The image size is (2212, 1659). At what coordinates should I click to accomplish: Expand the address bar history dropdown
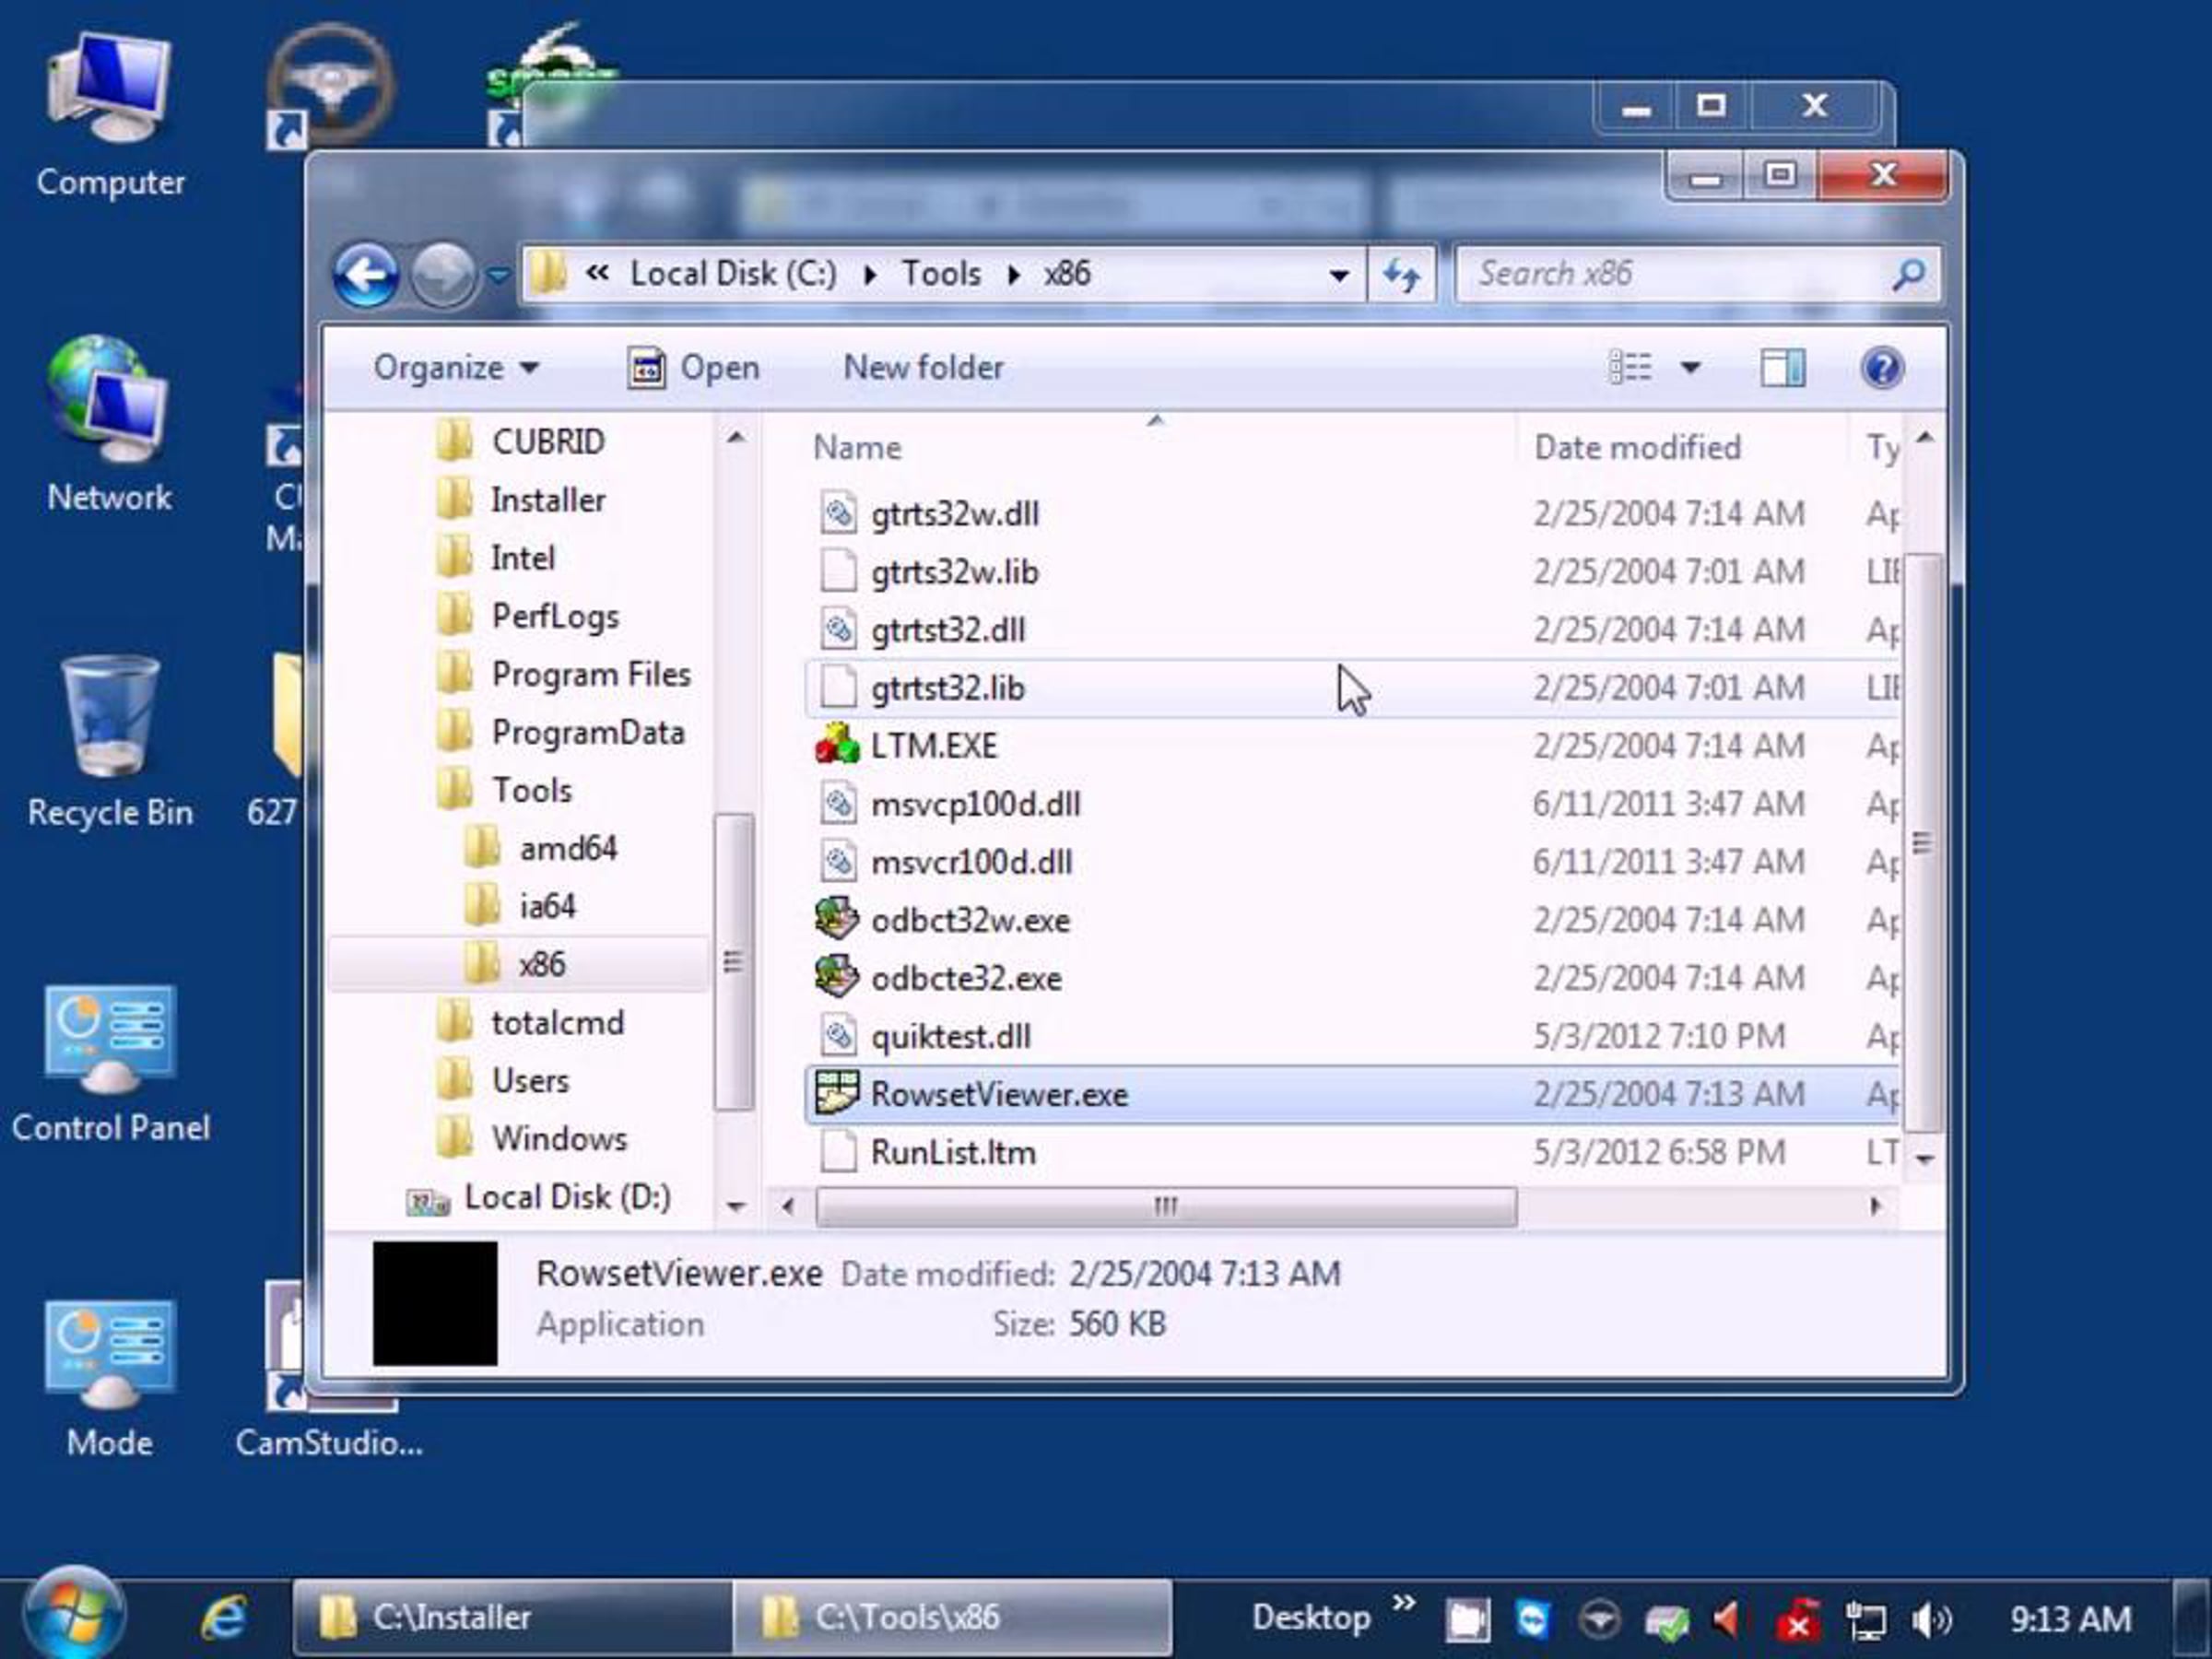pyautogui.click(x=1338, y=275)
